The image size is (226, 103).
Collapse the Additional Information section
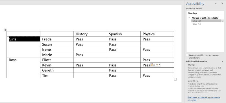(222, 61)
